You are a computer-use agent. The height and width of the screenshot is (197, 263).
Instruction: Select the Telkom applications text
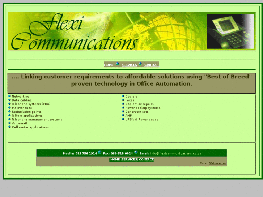[x=27, y=116]
